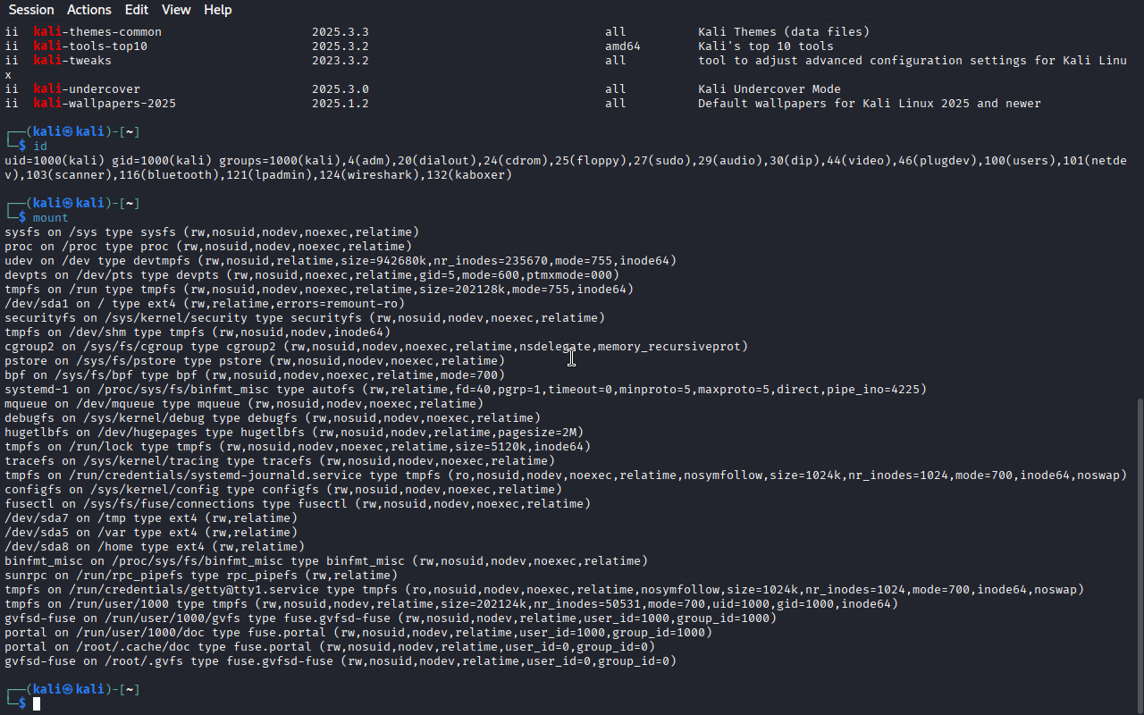Image resolution: width=1144 pixels, height=715 pixels.
Task: Open the Edit menu
Action: pos(137,10)
